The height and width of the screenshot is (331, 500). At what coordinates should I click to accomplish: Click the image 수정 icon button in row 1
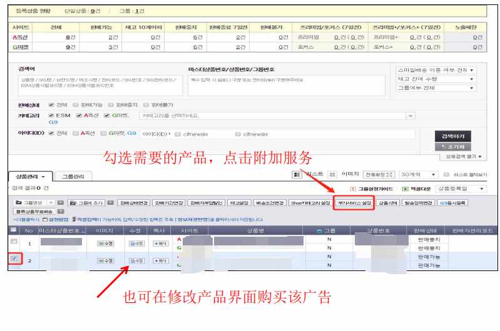tap(105, 244)
